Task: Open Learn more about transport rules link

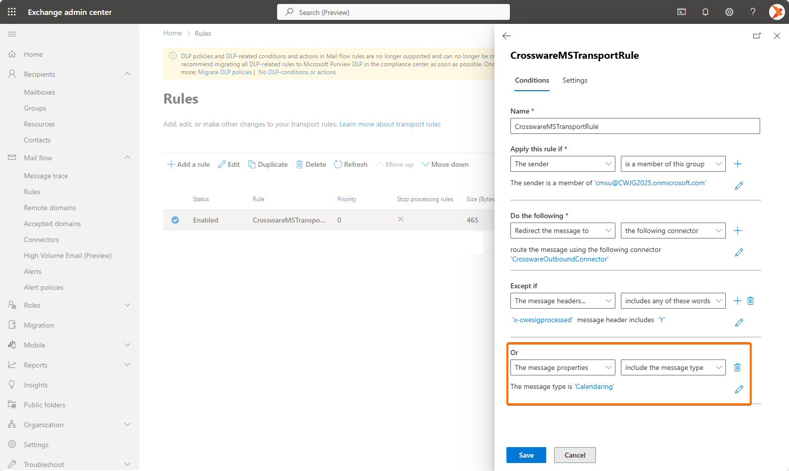Action: click(390, 124)
